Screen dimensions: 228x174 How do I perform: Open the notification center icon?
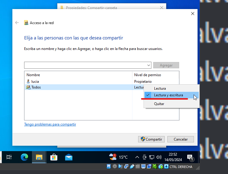click(x=190, y=158)
